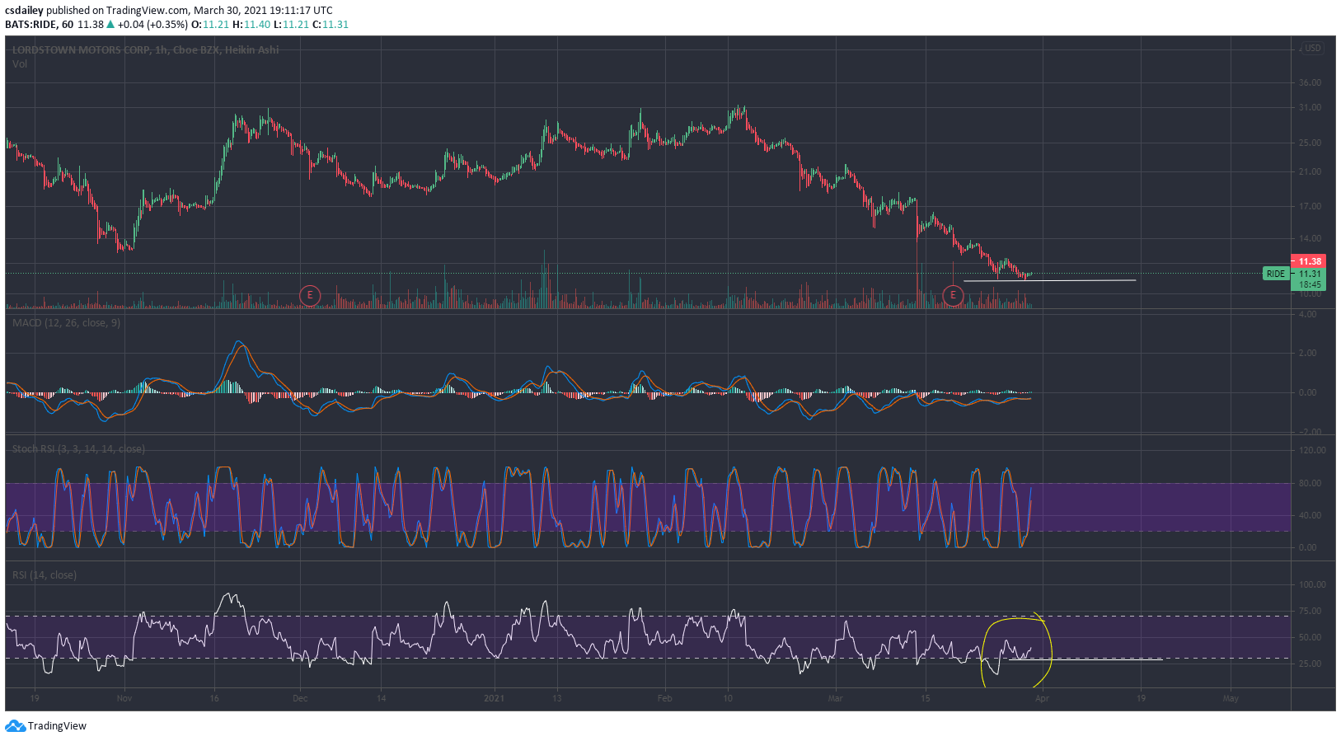This screenshot has width=1341, height=741.
Task: Click the red 11.38 price tag
Action: click(x=1309, y=261)
